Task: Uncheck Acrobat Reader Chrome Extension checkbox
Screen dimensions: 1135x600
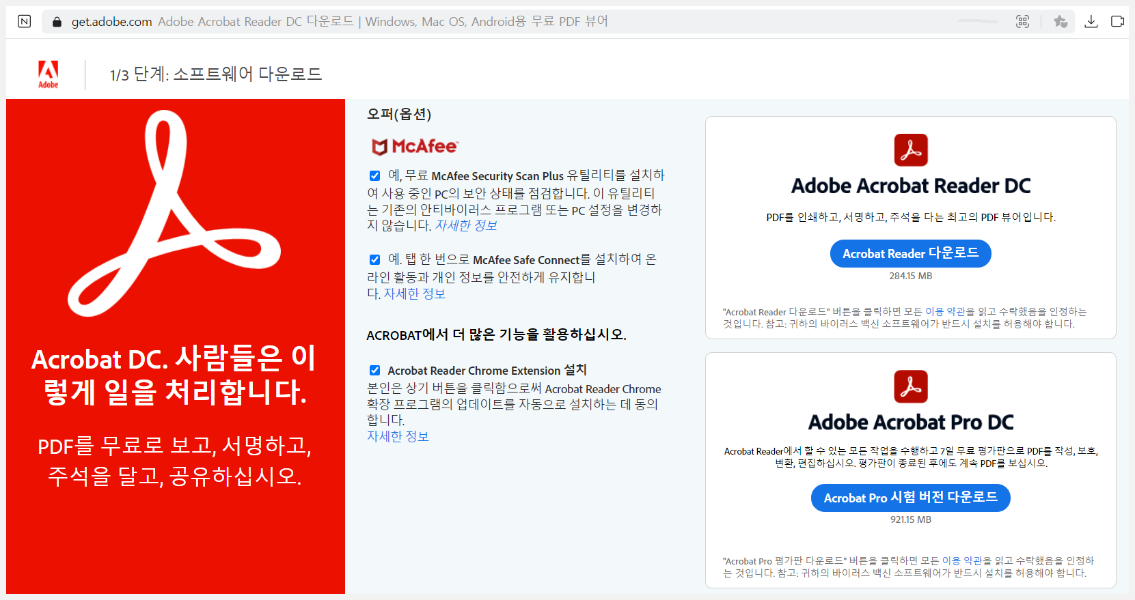Action: [x=374, y=370]
